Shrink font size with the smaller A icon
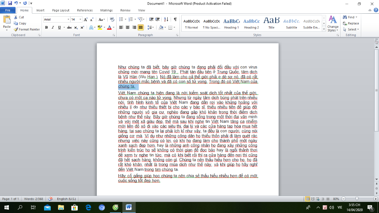 click(x=92, y=20)
